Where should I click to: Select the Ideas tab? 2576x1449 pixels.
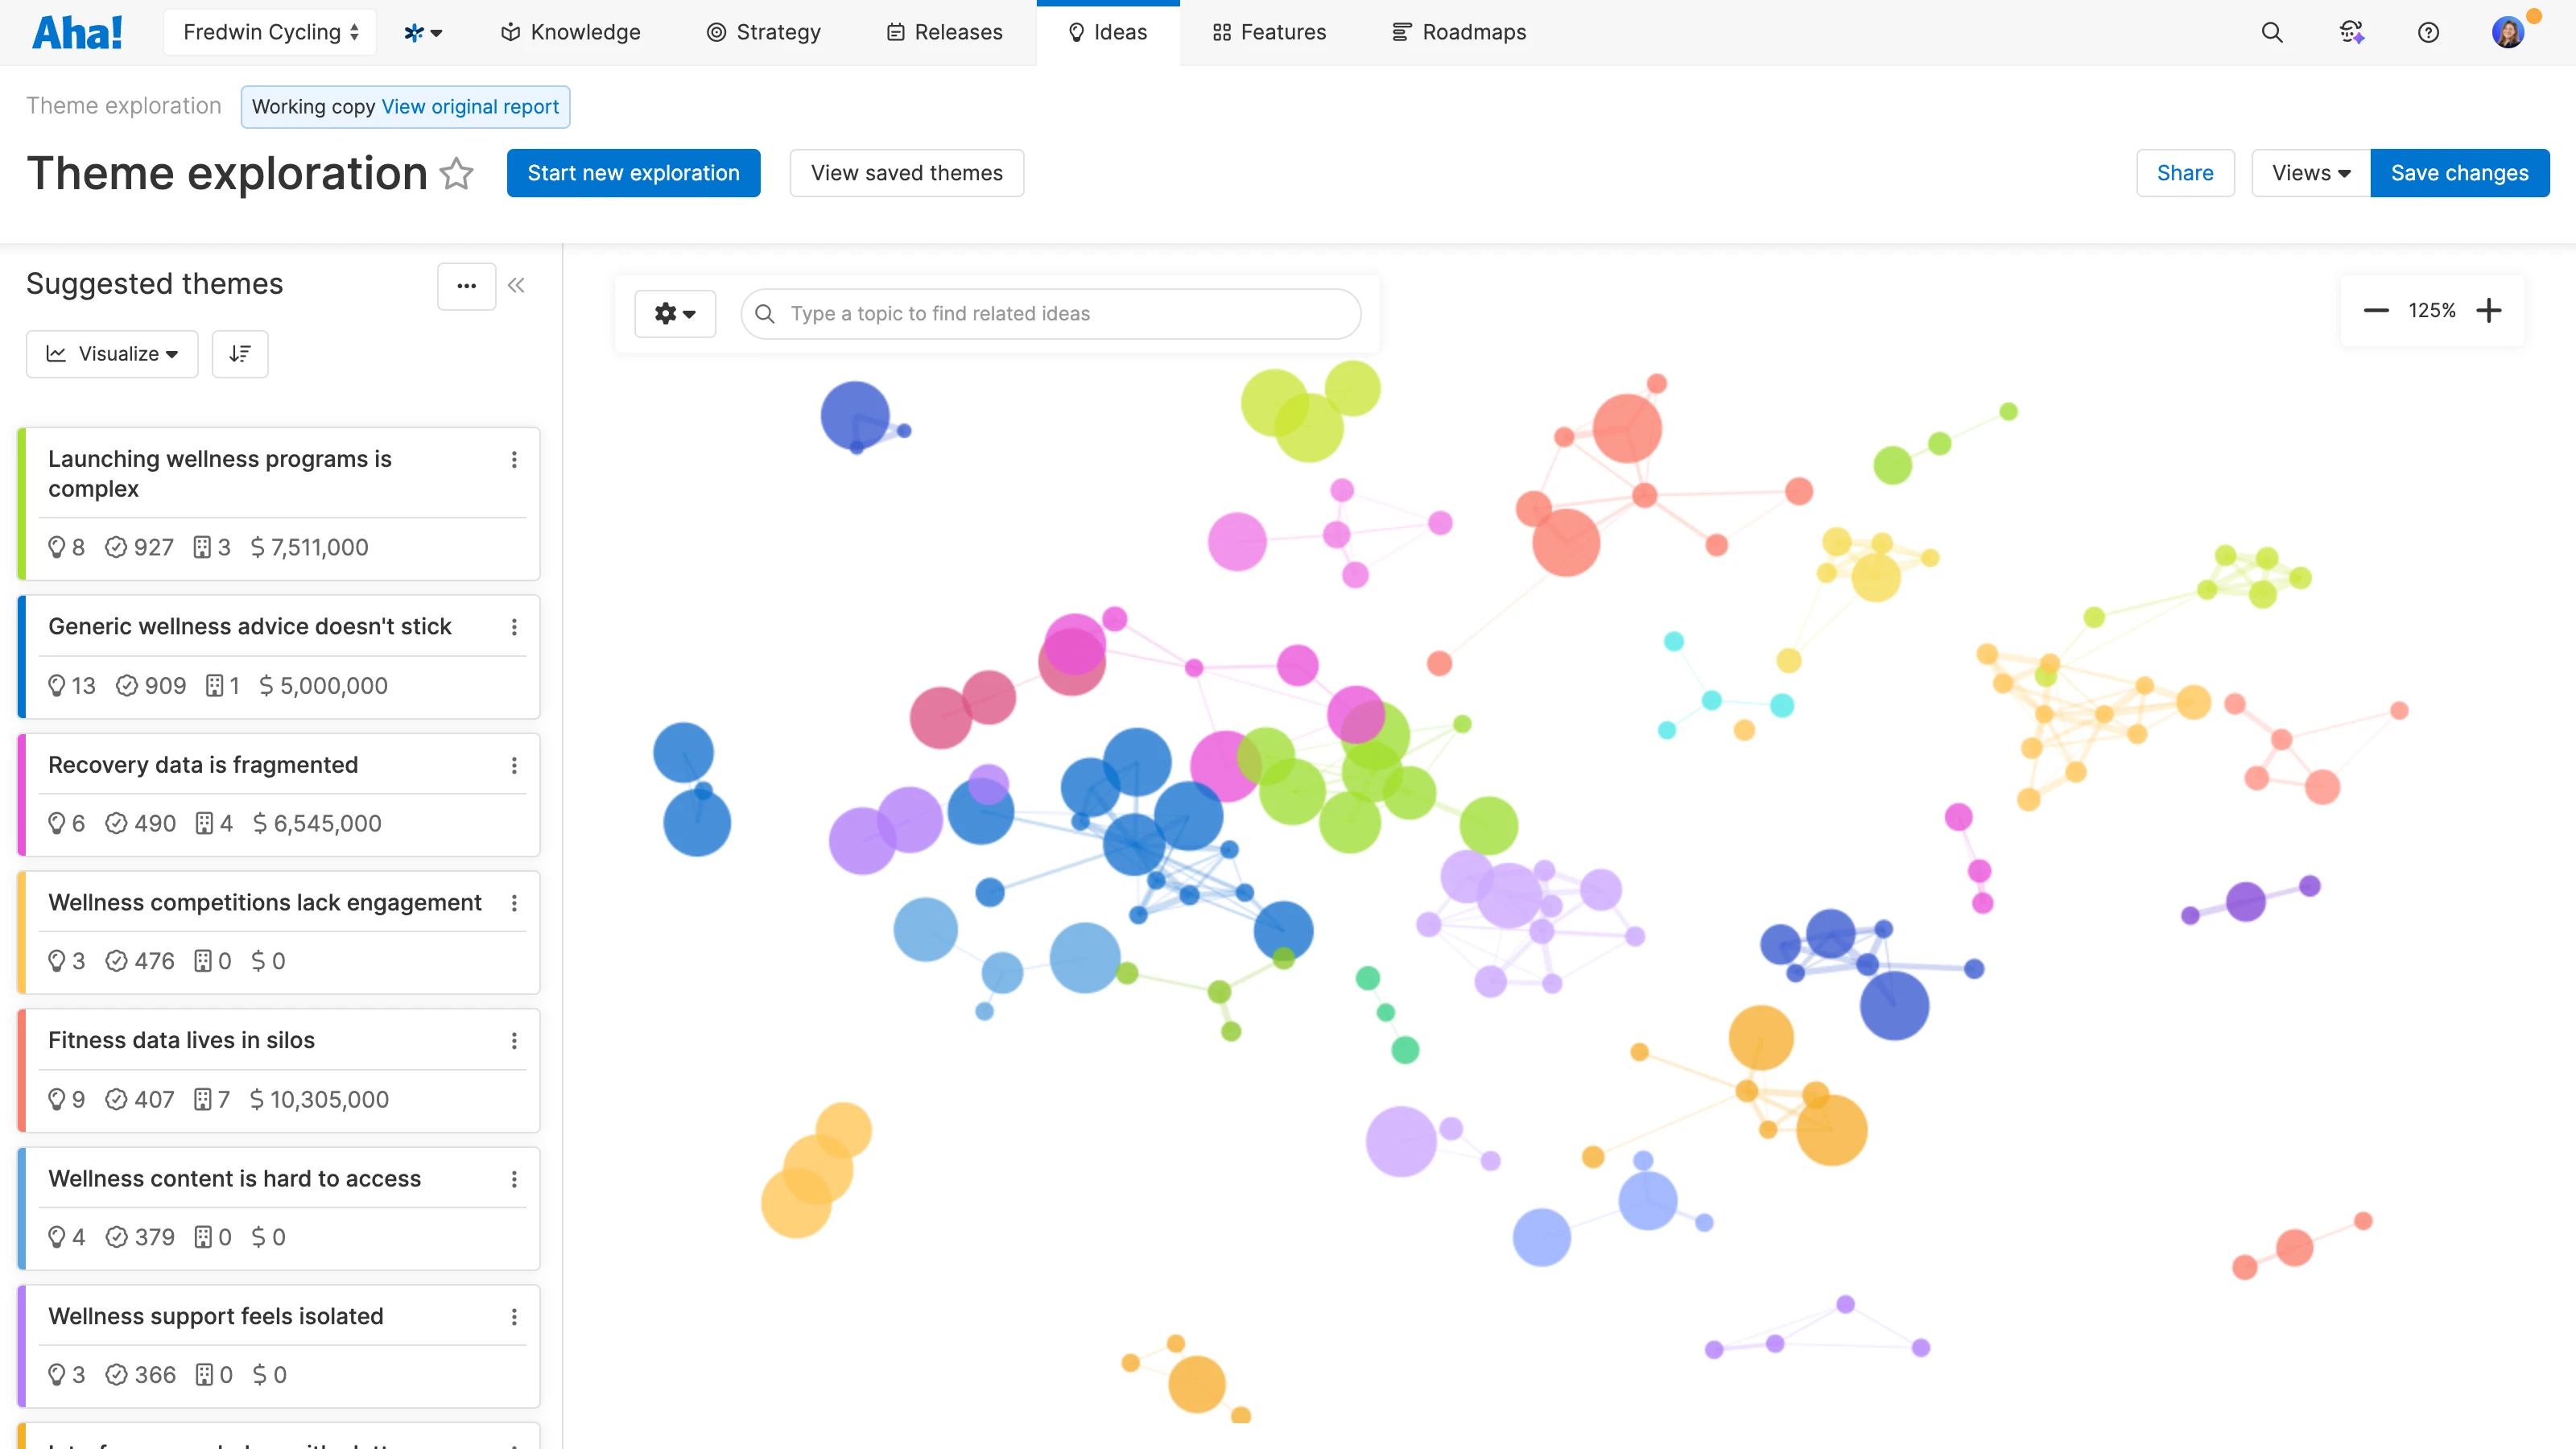[x=1108, y=32]
